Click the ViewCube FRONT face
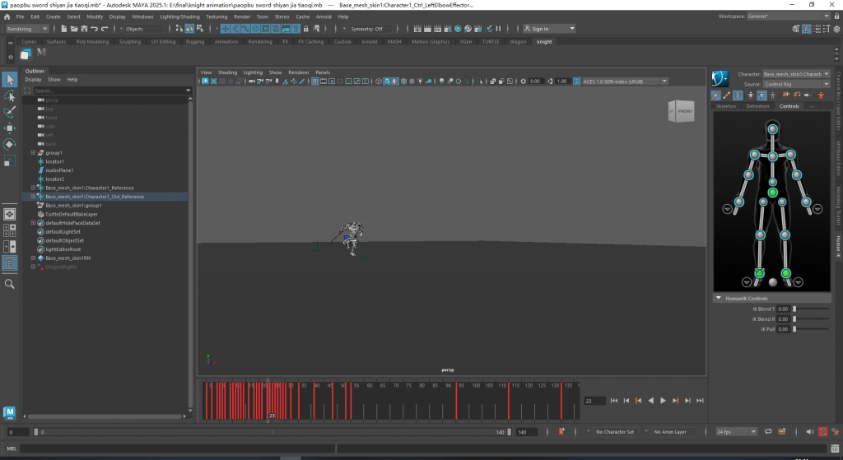This screenshot has width=843, height=460. pyautogui.click(x=684, y=111)
